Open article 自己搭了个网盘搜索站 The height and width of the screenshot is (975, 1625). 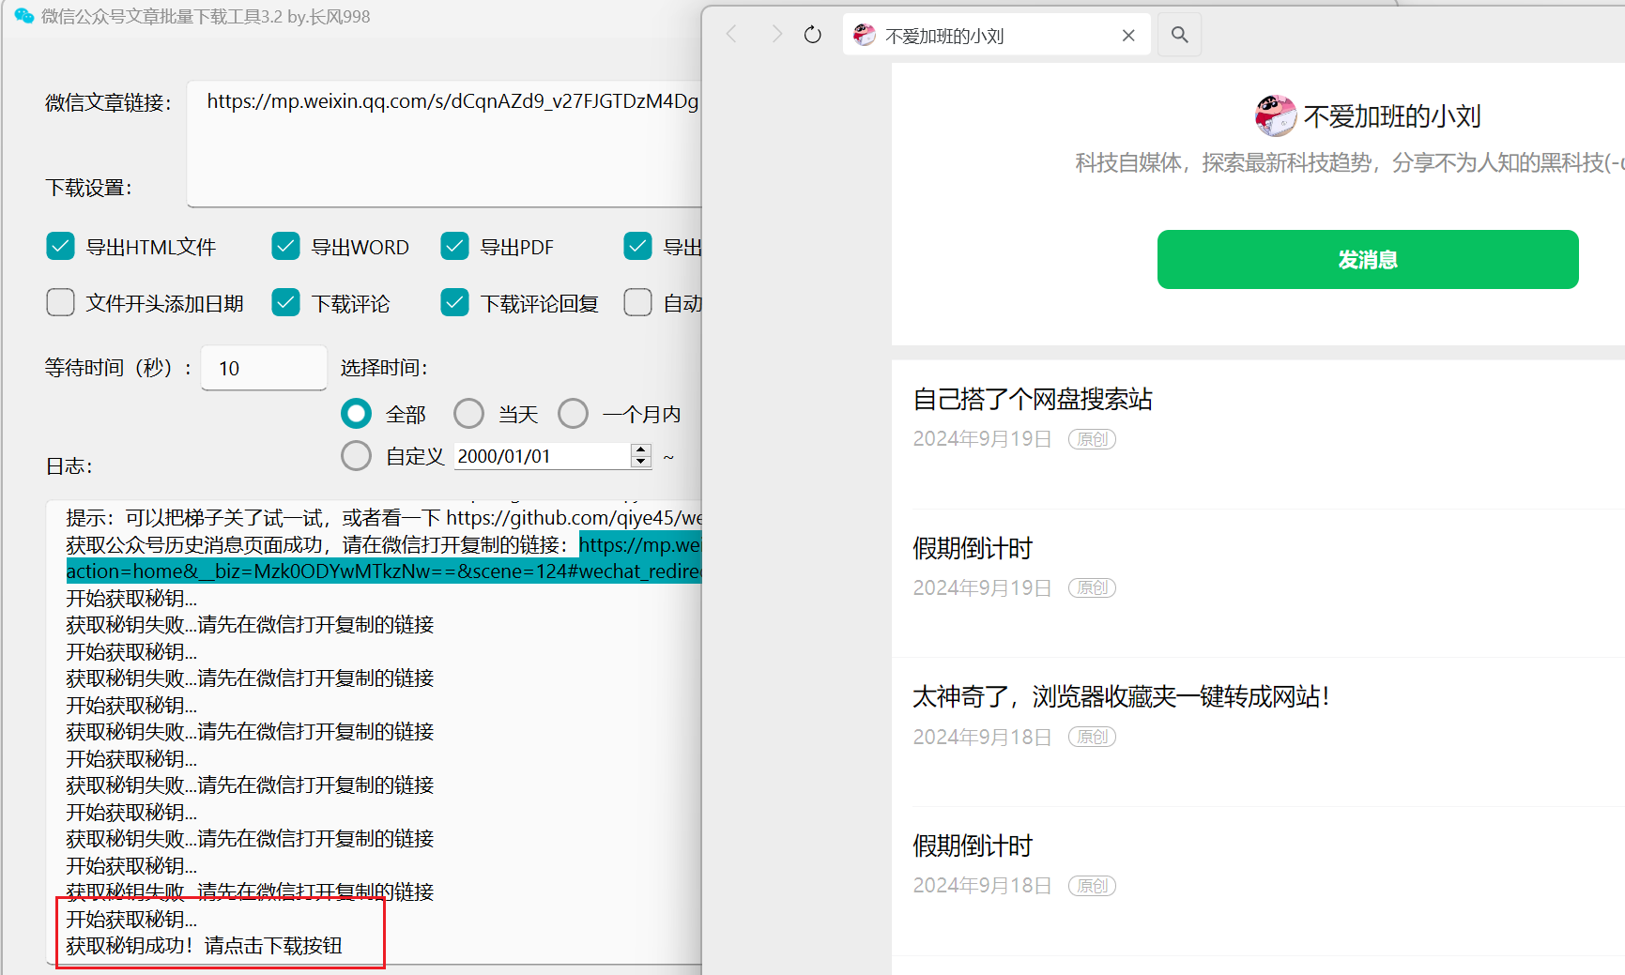(x=1033, y=400)
